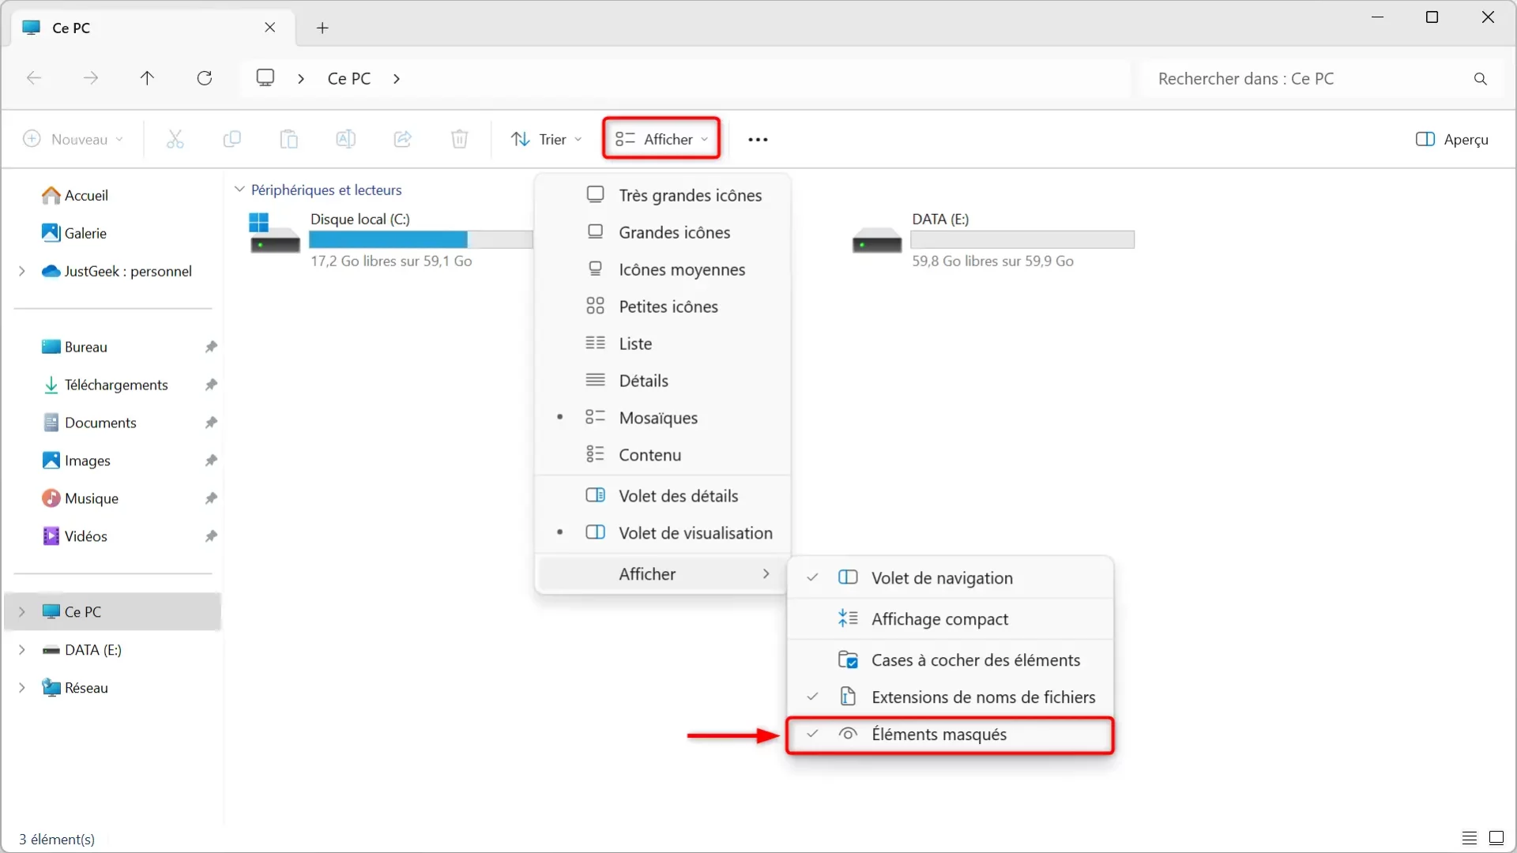This screenshot has width=1517, height=853.
Task: Choose Petites icônes view
Action: (663, 306)
